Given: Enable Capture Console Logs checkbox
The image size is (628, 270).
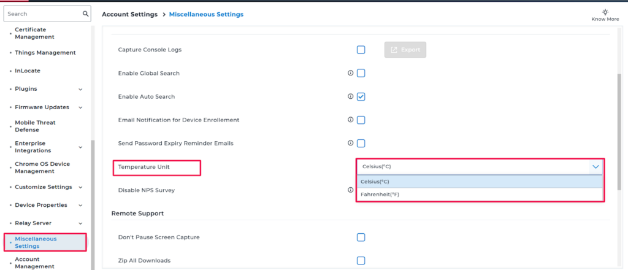Looking at the screenshot, I should pos(361,50).
